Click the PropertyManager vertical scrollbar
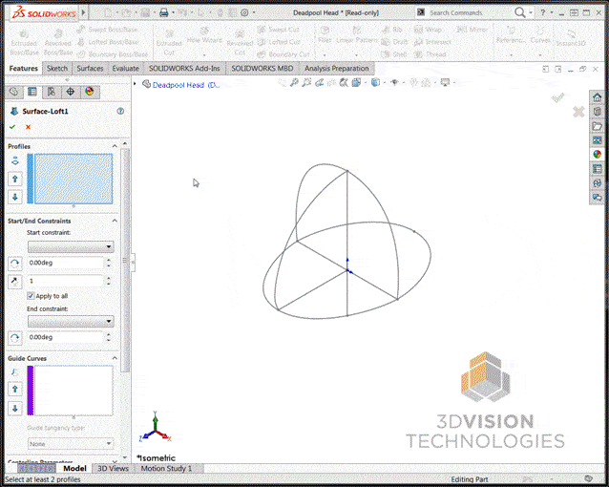609x487 pixels. coord(125,261)
